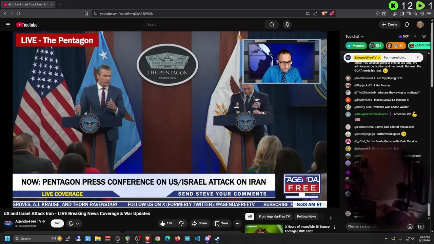The image size is (434, 244).
Task: Open browser extensions puzzle icon
Action: pyautogui.click(x=377, y=14)
